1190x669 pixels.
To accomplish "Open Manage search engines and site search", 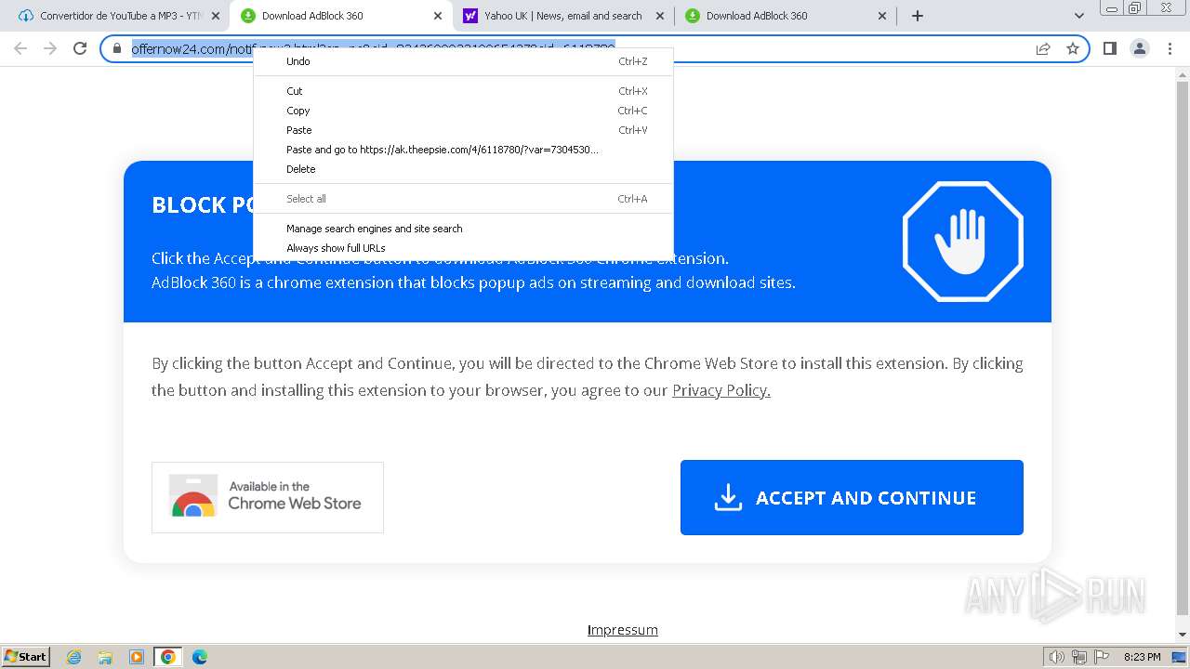I will 463,229.
